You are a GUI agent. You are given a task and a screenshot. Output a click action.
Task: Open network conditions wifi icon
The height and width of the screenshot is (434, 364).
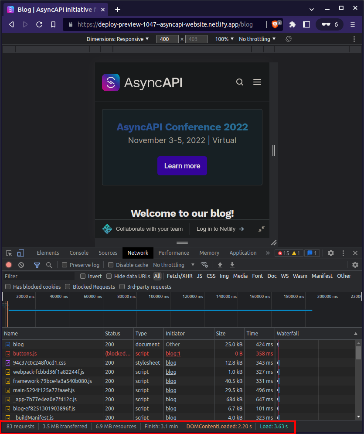pos(204,265)
